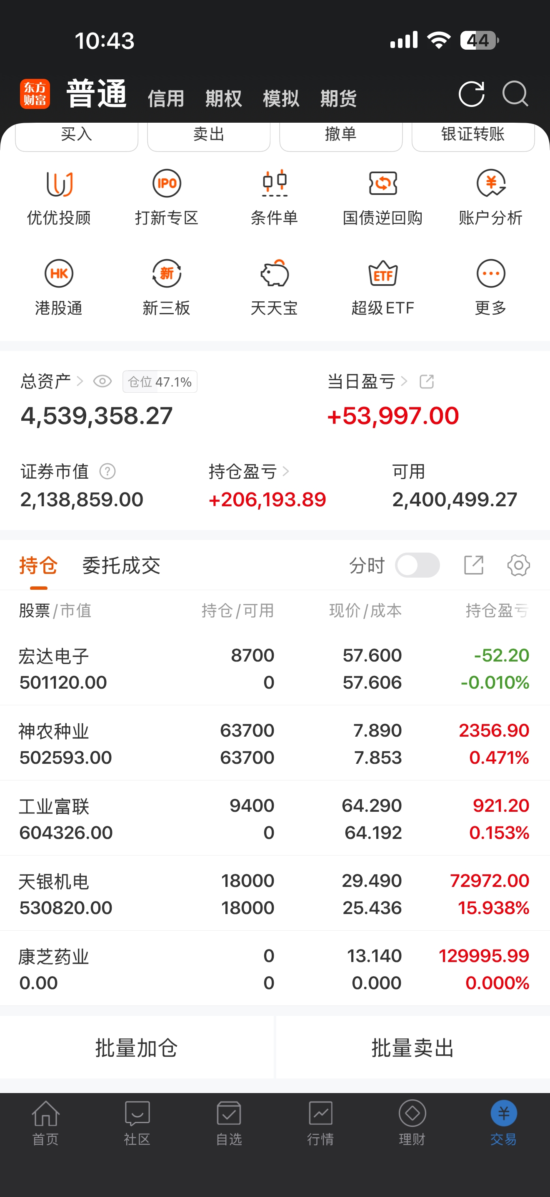Expand 总资产 details chevron
The width and height of the screenshot is (550, 1197).
coord(80,381)
